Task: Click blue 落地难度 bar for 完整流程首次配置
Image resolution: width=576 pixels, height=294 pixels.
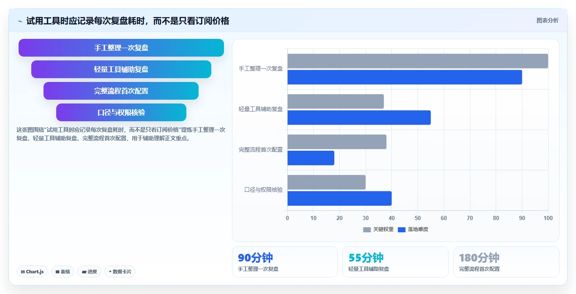Action: pyautogui.click(x=311, y=158)
